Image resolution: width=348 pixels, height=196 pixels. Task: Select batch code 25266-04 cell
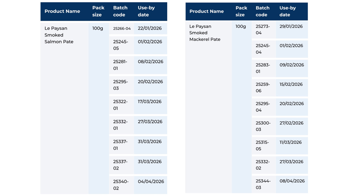pos(122,29)
